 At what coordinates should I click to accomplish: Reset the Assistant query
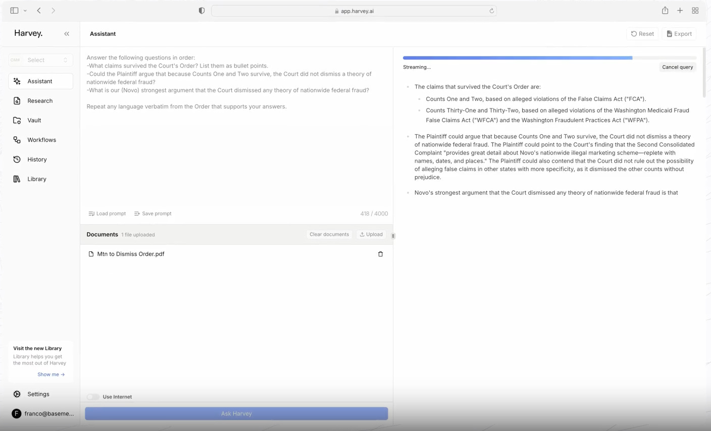click(642, 34)
